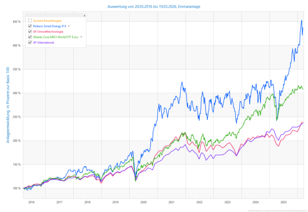Click the 100 % baseline tick label
This screenshot has width=308, height=212.
(16, 188)
